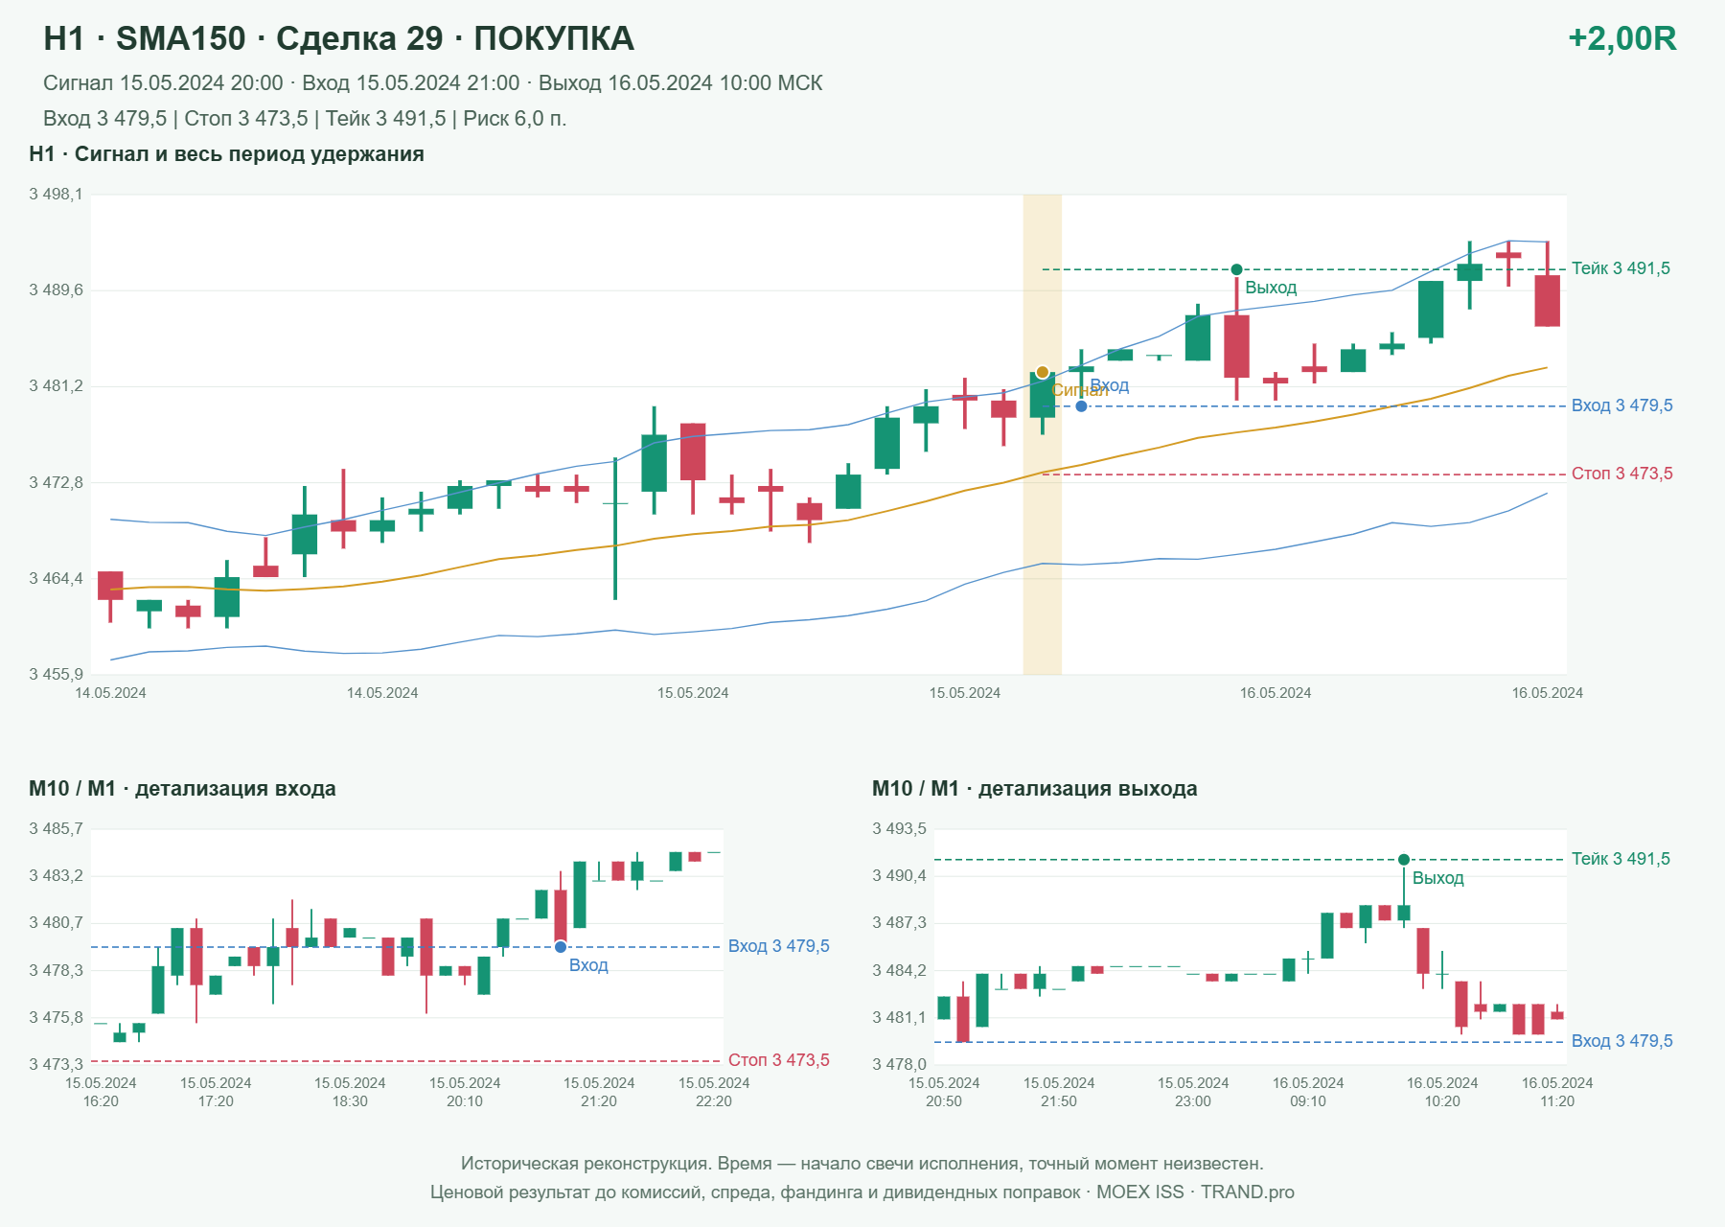Click the orange Сигнал marker dot on H1 chart
Viewport: 1725px width, 1227px height.
click(1043, 372)
